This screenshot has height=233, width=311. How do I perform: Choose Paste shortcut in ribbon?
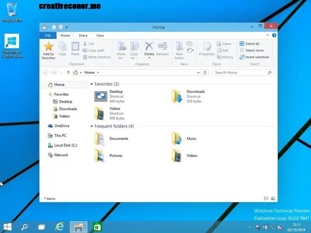pyautogui.click(x=96, y=57)
